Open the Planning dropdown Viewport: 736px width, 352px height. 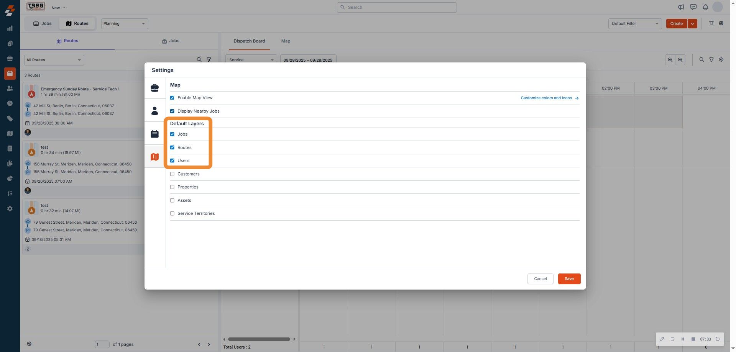(x=125, y=23)
